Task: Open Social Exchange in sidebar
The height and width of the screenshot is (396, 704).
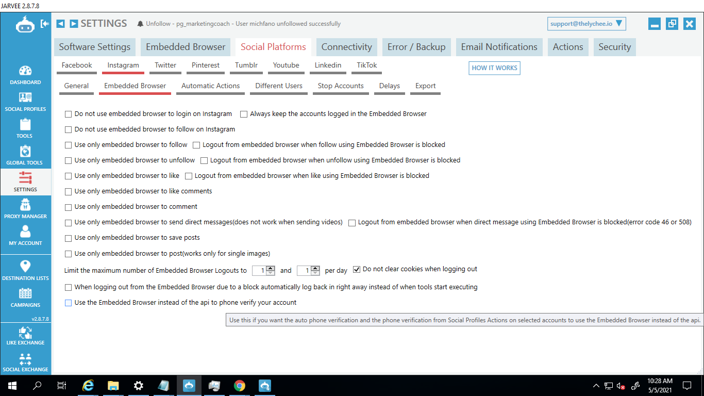Action: click(25, 362)
